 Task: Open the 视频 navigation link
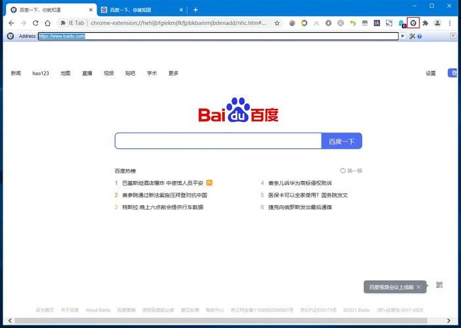click(109, 73)
